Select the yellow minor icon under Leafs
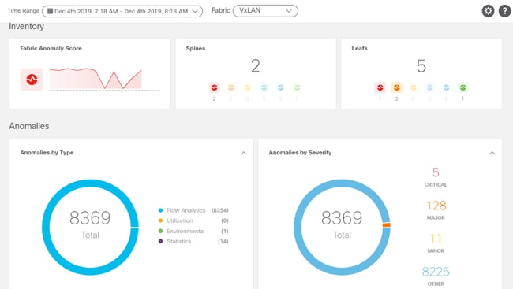The image size is (513, 289). (x=414, y=87)
